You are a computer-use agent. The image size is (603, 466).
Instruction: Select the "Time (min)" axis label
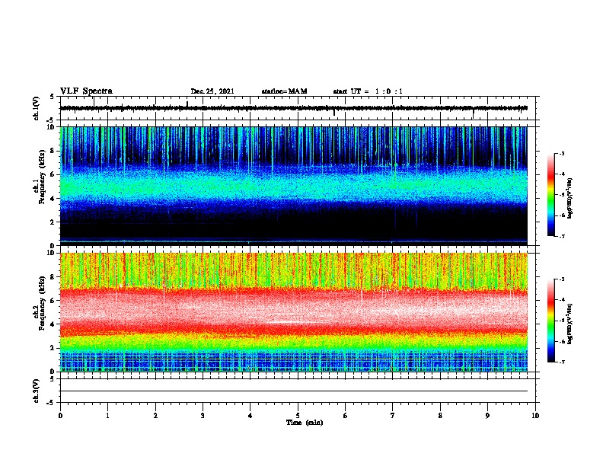[305, 423]
